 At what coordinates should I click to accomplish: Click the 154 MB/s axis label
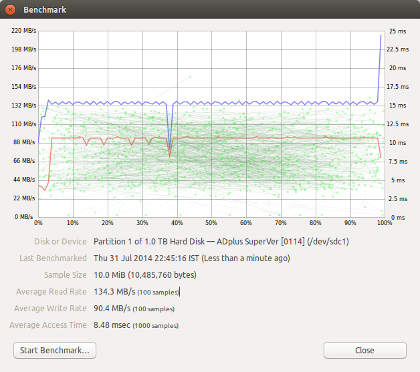tap(24, 87)
